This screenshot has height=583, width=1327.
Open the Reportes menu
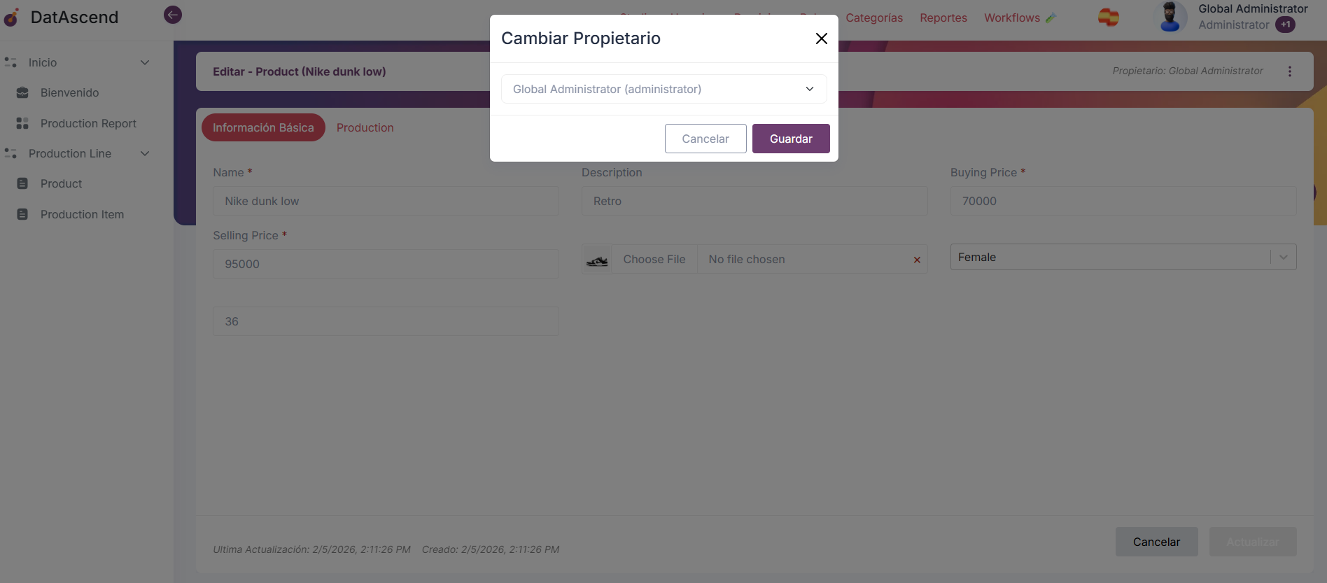click(x=943, y=17)
